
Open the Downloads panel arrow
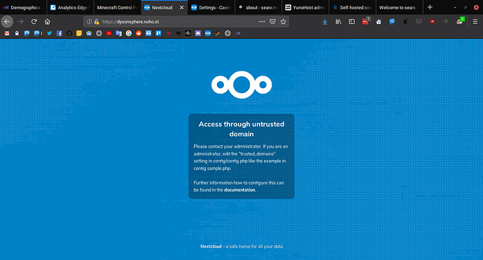pos(325,22)
